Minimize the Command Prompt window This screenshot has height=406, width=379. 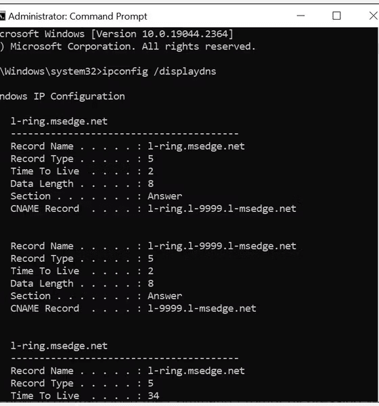300,16
